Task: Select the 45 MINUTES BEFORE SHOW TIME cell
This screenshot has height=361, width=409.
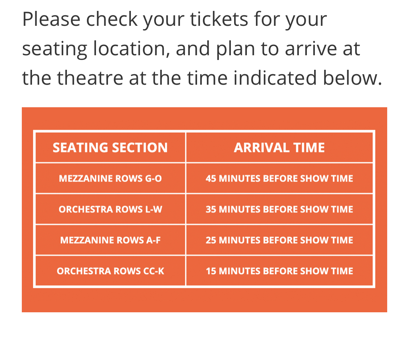Action: pos(279,179)
